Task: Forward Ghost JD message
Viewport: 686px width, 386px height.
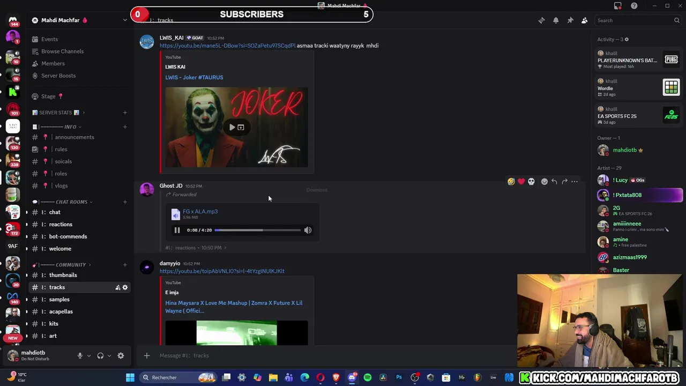Action: (x=564, y=182)
